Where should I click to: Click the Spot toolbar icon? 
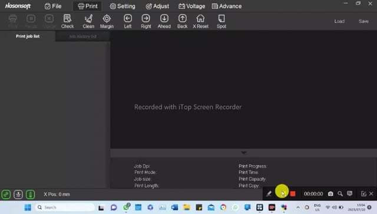[221, 21]
